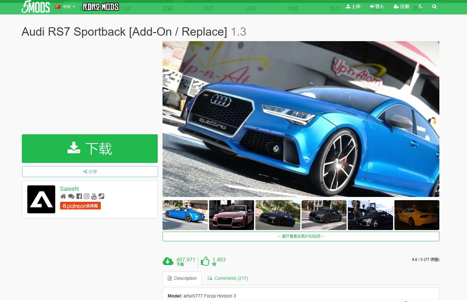467x302 pixels.
Task: Go to the RDR2 MODS site logo
Action: pyautogui.click(x=101, y=7)
